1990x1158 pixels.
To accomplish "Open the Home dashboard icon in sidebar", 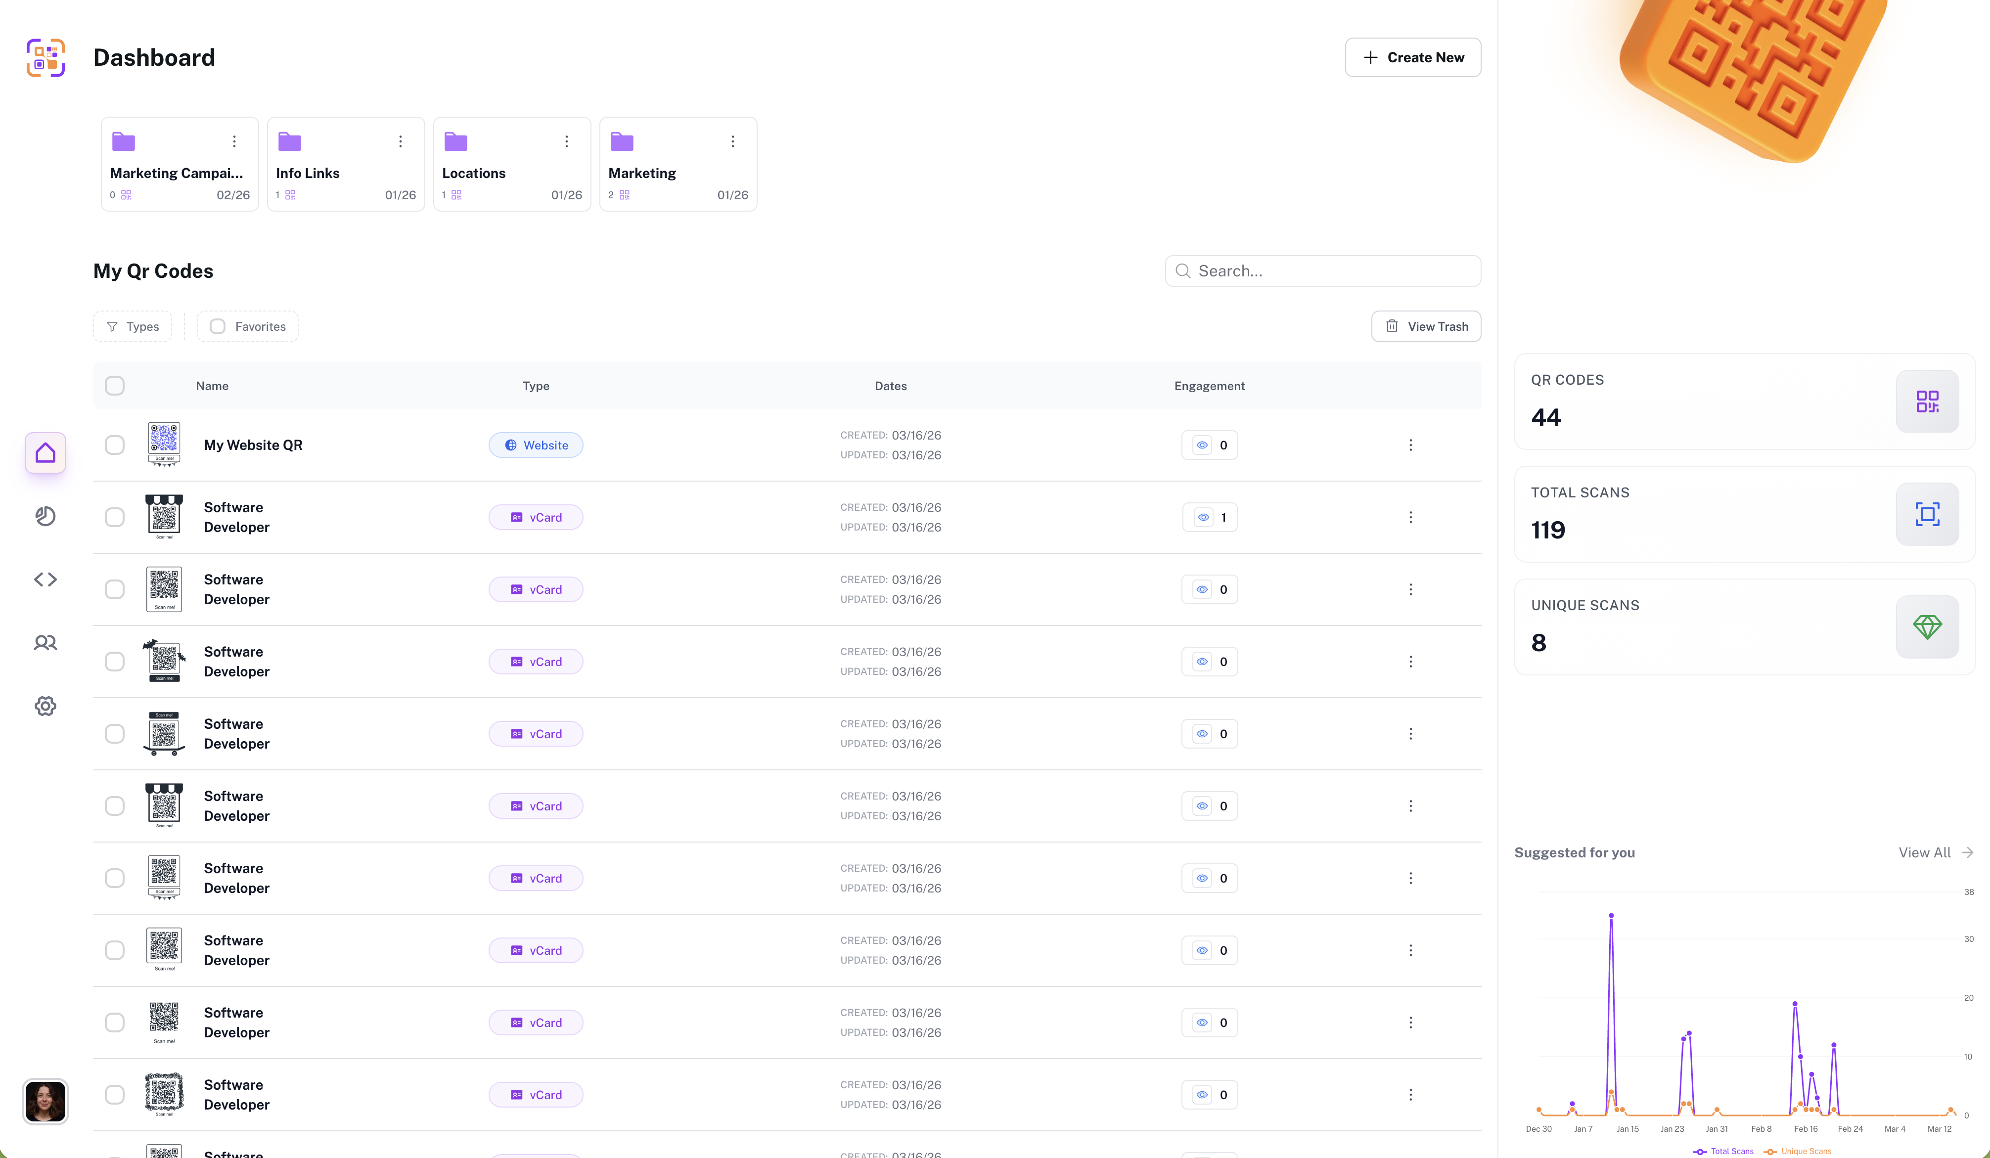I will point(45,452).
